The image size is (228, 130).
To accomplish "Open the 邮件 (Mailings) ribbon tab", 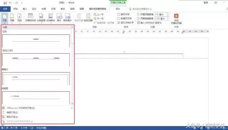I will pos(63,9).
